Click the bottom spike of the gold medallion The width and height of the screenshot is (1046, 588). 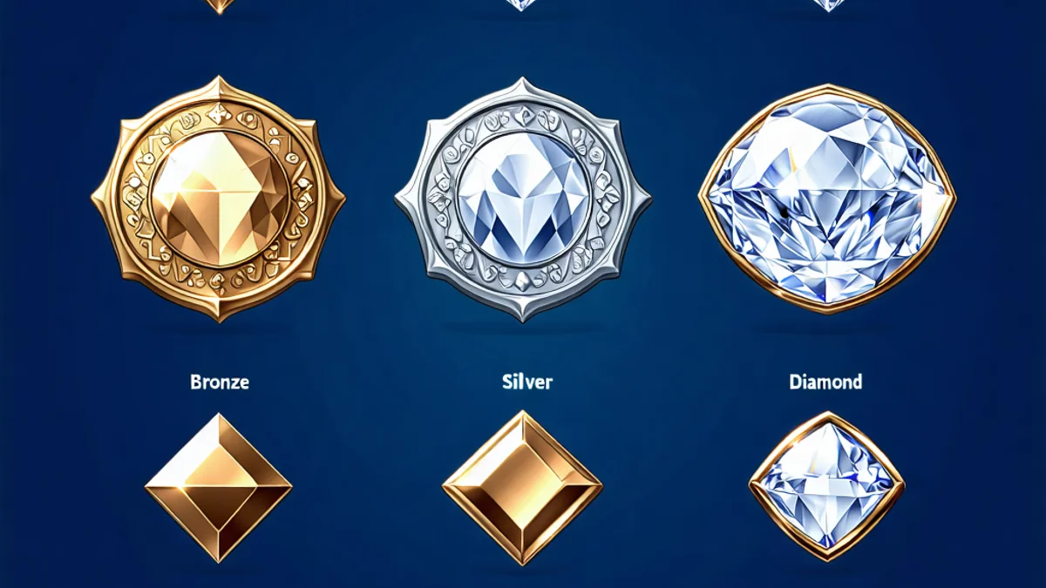click(218, 310)
